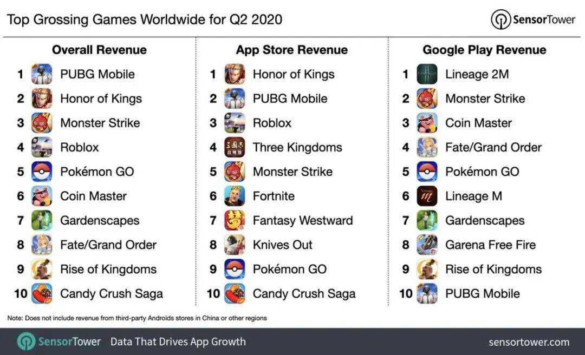Click the Coin Master icon in Google Play Revenue

click(x=427, y=123)
